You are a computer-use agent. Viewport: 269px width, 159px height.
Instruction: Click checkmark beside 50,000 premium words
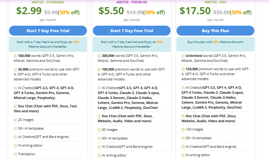point(16,70)
